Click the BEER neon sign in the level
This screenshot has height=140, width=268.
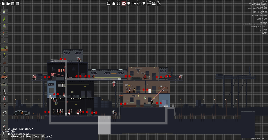pyautogui.click(x=121, y=96)
